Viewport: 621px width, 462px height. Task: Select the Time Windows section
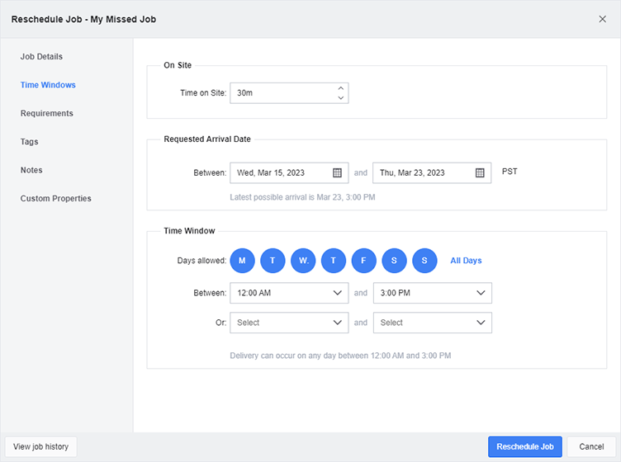[48, 85]
